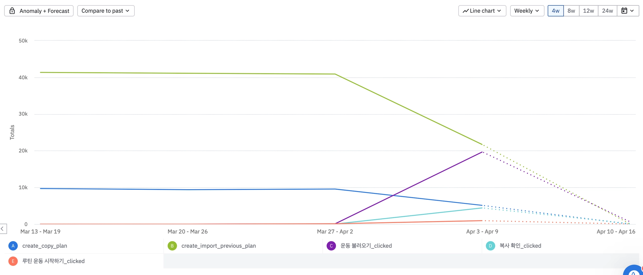Collapse the side panel with left chevron

point(3,229)
